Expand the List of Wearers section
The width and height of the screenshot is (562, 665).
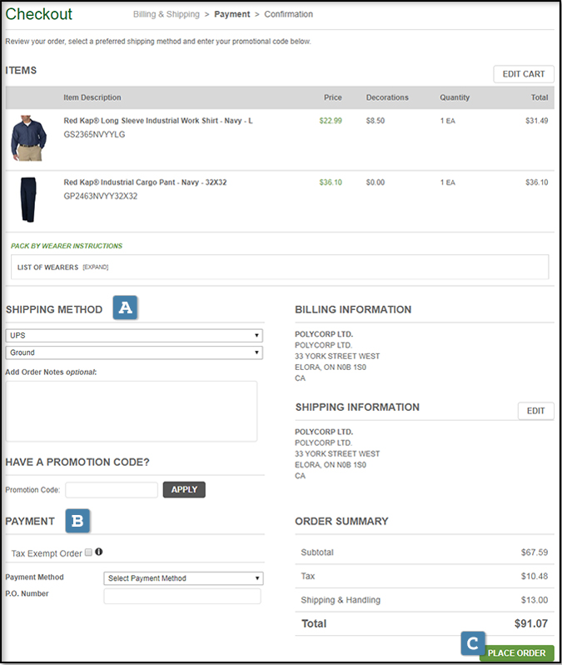(96, 267)
